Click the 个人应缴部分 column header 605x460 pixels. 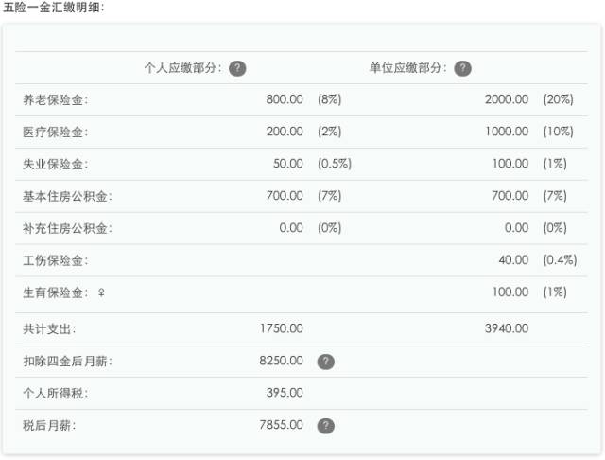click(x=183, y=68)
